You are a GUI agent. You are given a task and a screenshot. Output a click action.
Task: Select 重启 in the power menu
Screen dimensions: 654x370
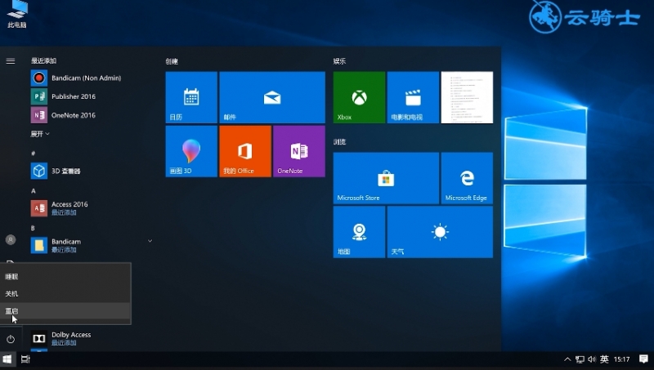(x=65, y=311)
